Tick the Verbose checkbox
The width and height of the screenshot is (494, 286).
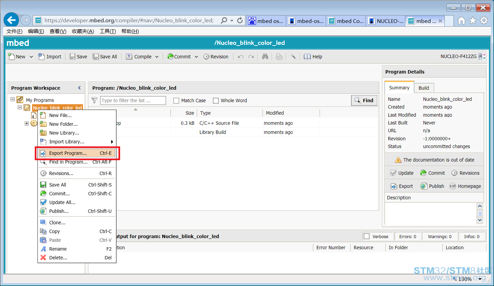tap(367, 236)
